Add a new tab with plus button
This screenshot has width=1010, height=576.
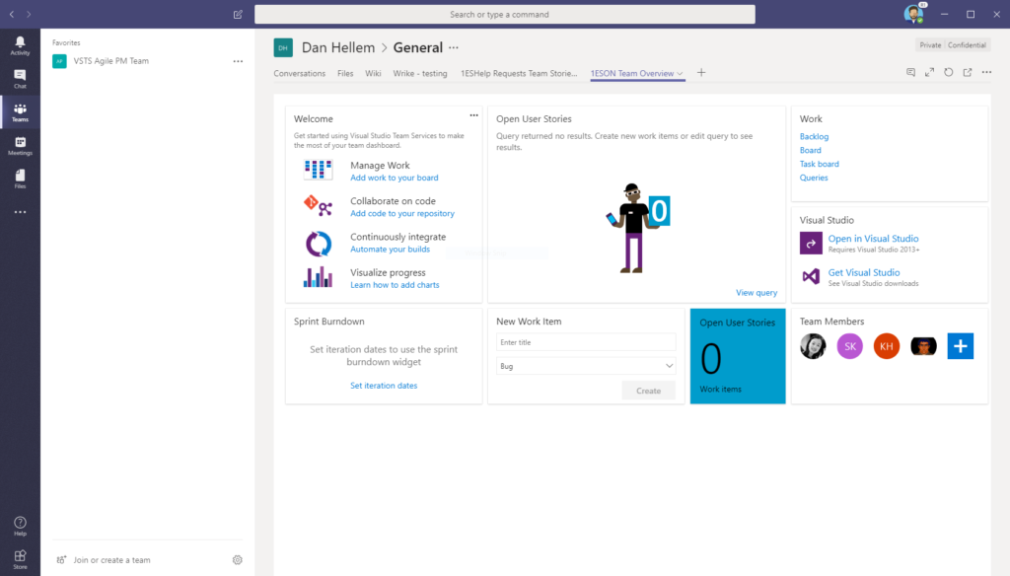(701, 73)
